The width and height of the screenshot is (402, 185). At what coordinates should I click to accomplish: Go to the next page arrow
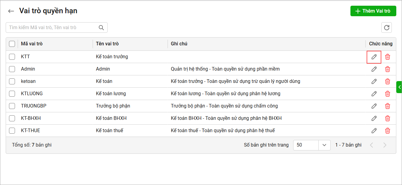[x=385, y=145]
